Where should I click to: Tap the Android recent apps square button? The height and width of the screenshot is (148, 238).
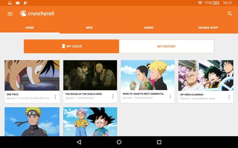pos(159,142)
